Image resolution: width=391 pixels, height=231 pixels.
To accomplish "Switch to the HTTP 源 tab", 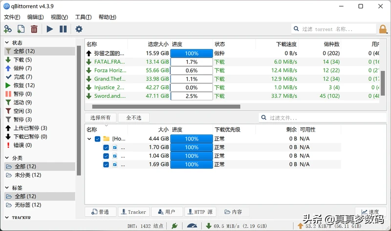I will click(200, 212).
